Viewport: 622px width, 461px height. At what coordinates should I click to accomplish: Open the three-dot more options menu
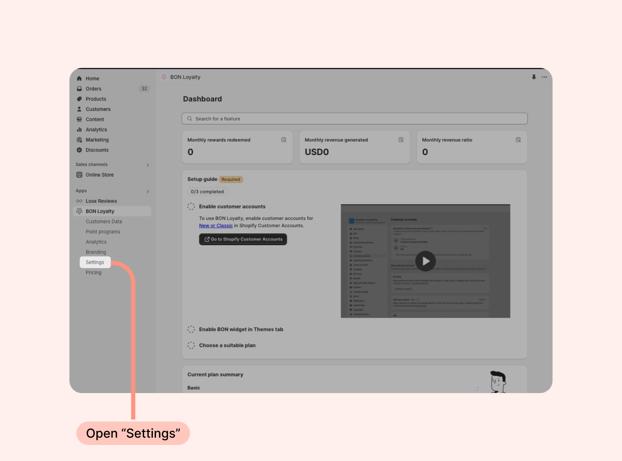[544, 77]
